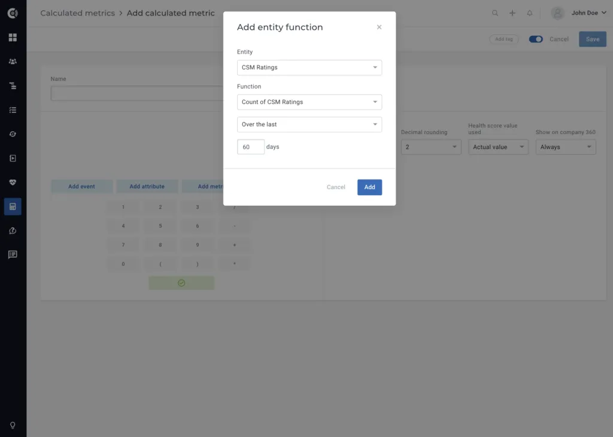Open the calculated metrics calculator icon
This screenshot has width=613, height=437.
13,207
